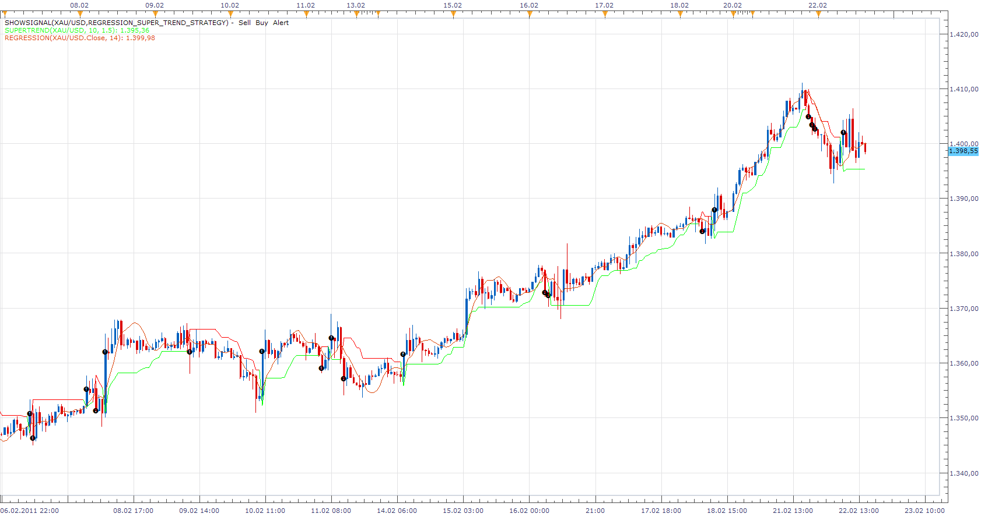981x517 pixels.
Task: Click the orange day marker under 17.02
Action: click(605, 14)
